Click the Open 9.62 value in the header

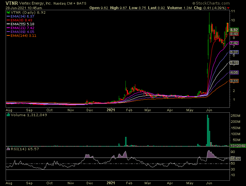[99, 8]
